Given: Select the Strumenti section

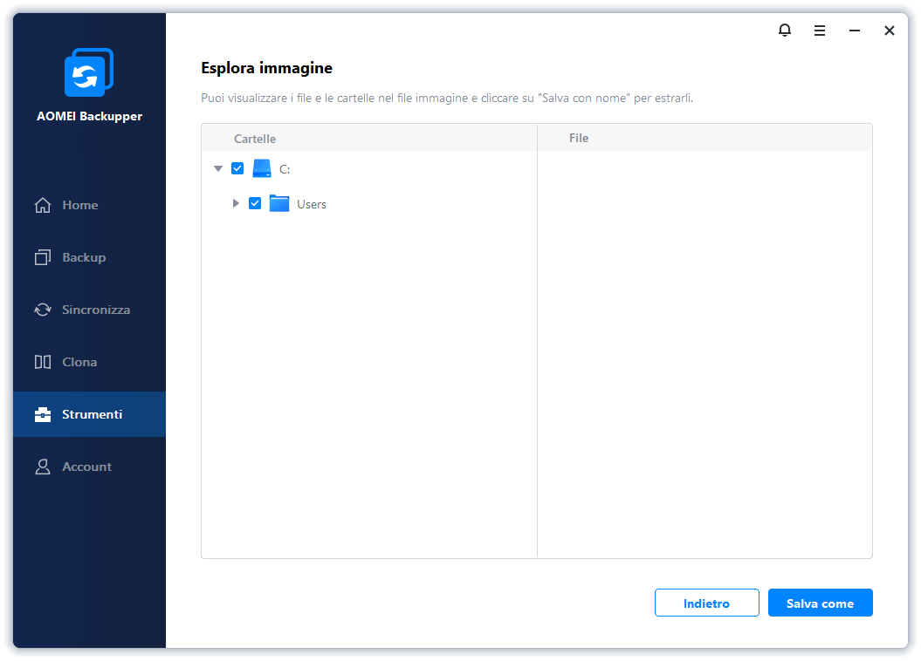Looking at the screenshot, I should tap(89, 414).
